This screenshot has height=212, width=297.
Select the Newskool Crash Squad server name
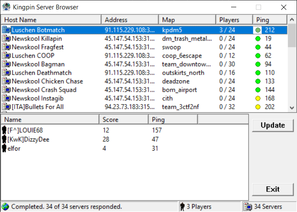pyautogui.click(x=44, y=90)
